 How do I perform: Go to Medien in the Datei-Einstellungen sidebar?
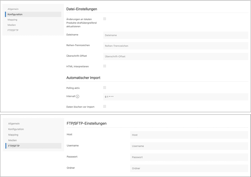12,25
